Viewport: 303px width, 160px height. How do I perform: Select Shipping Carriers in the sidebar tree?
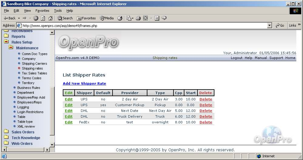tap(34, 64)
